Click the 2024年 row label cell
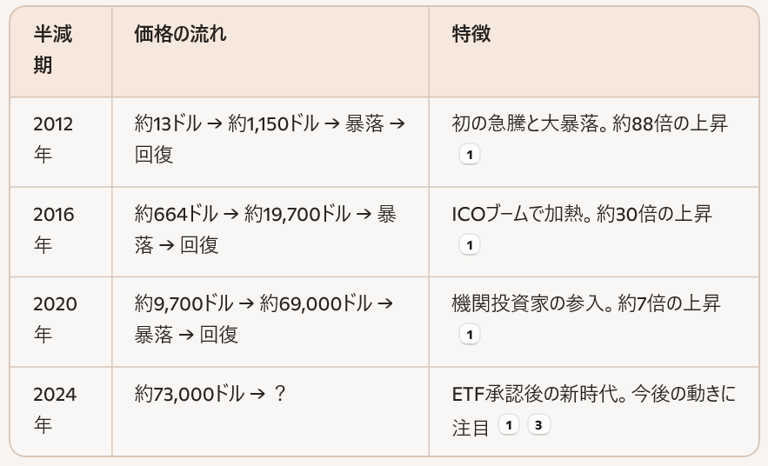Image resolution: width=768 pixels, height=466 pixels. 53,409
